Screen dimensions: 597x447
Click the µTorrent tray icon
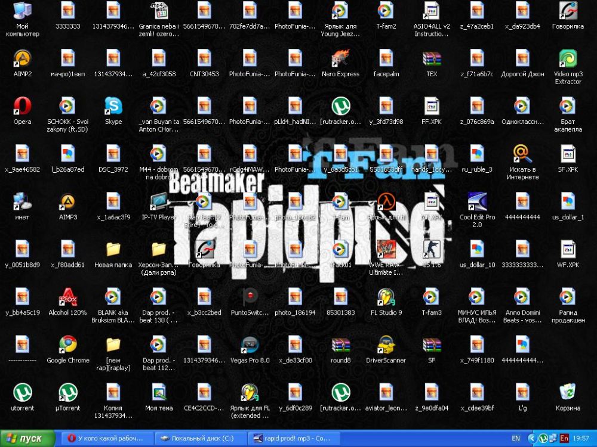click(x=543, y=438)
